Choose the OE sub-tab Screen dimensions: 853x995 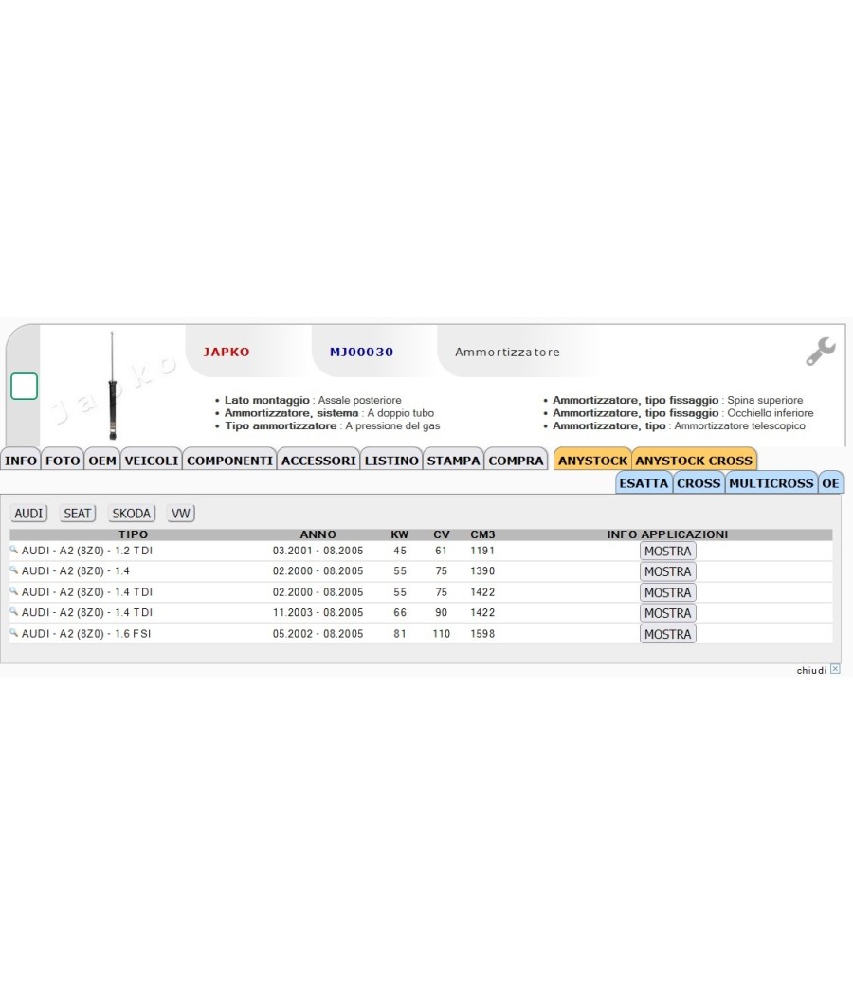point(831,483)
